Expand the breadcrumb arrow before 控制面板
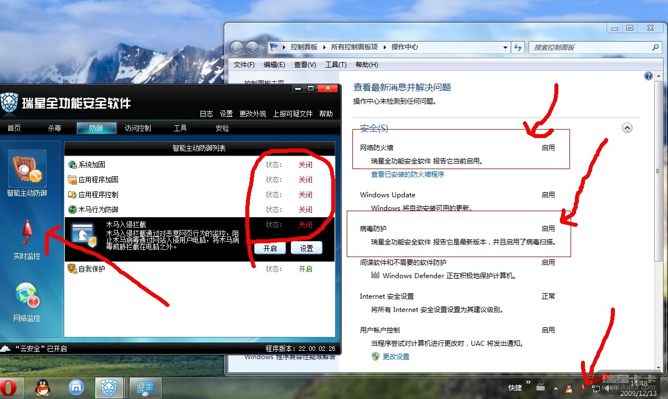Screen dimensions: 668x399 tap(285, 48)
